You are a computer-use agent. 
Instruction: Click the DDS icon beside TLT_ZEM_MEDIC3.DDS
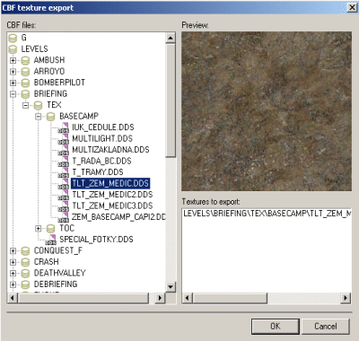tap(64, 206)
